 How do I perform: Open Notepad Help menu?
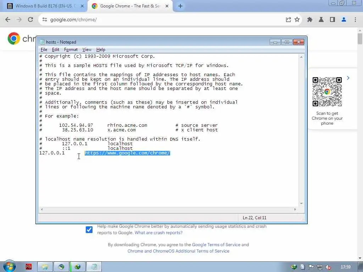101,50
